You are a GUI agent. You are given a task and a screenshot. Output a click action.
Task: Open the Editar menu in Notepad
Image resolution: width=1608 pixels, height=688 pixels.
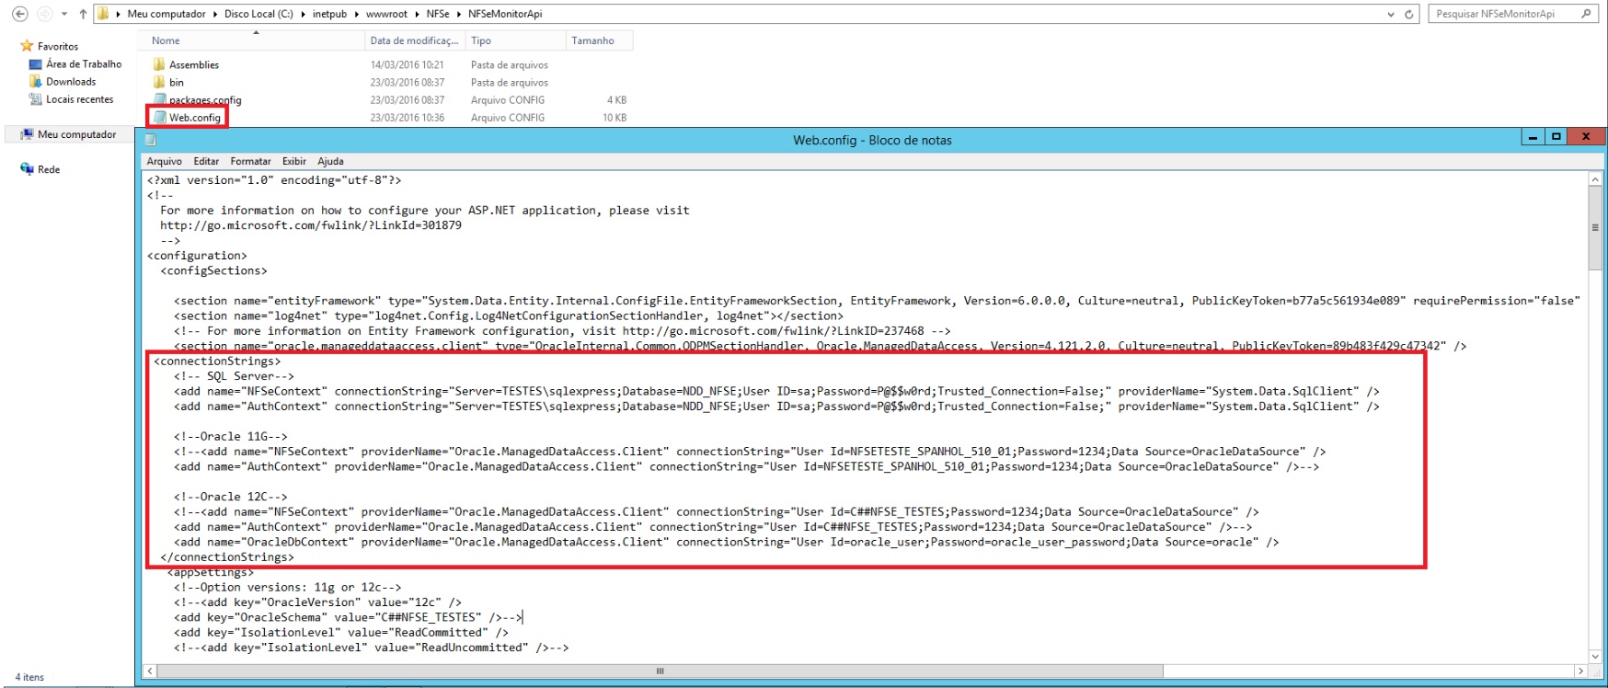pyautogui.click(x=206, y=161)
